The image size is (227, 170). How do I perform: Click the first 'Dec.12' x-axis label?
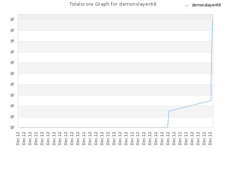(x=18, y=138)
